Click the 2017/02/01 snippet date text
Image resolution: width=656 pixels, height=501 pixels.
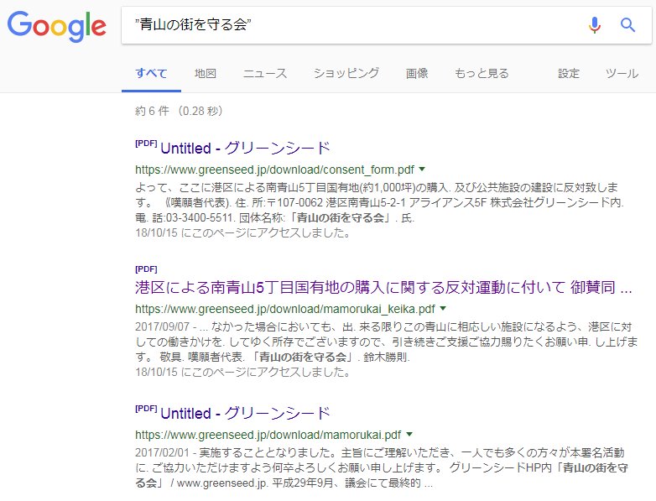[163, 452]
